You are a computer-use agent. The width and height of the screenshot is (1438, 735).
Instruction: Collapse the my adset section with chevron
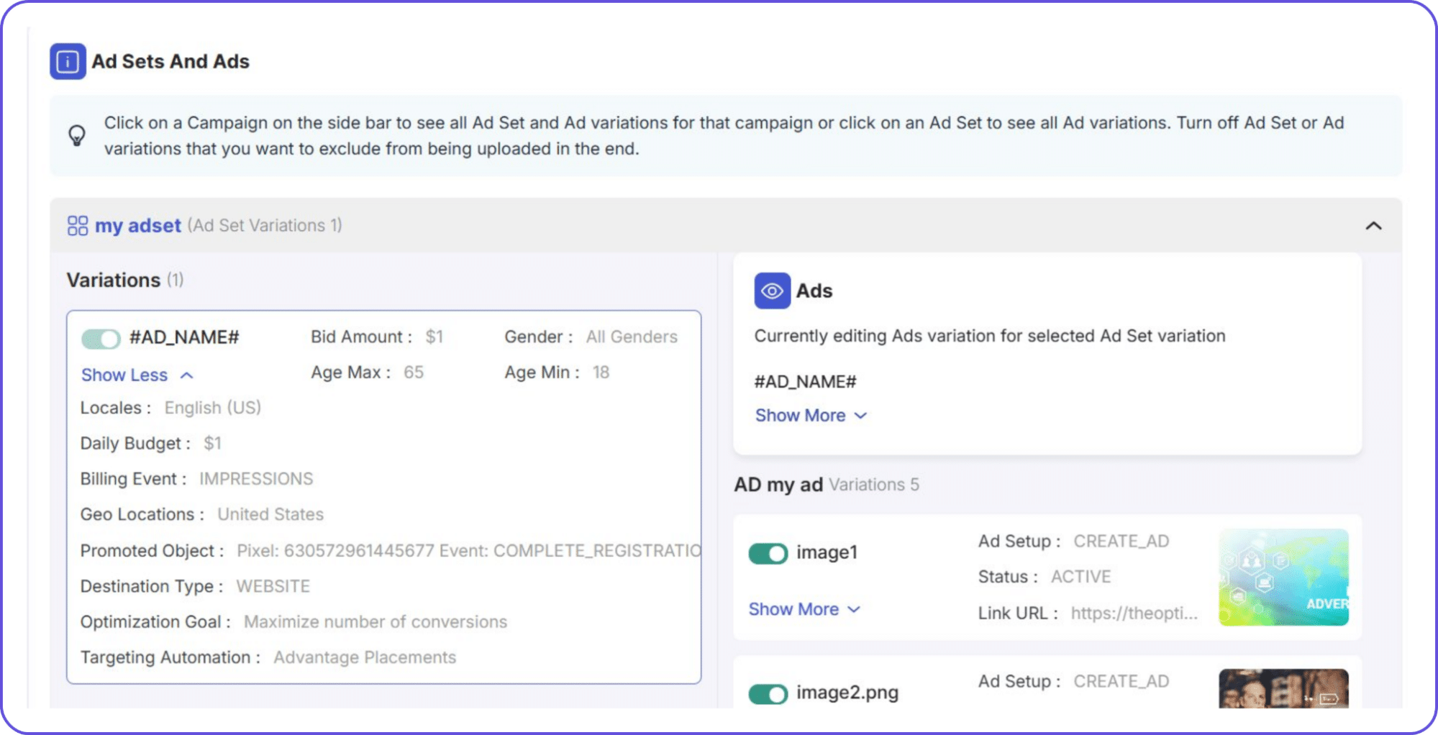(x=1373, y=226)
